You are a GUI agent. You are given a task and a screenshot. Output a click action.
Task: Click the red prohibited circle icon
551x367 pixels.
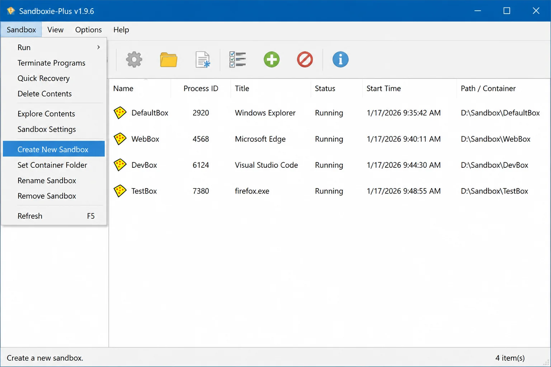point(305,59)
